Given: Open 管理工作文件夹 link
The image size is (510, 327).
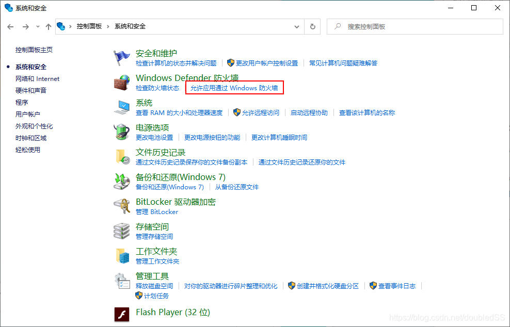Looking at the screenshot, I should coord(157,261).
